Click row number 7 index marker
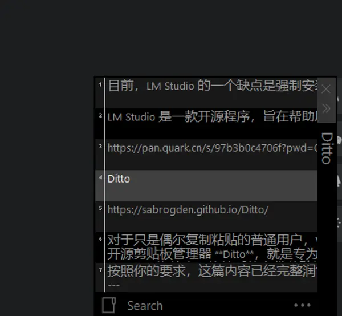The height and width of the screenshot is (316, 342). tap(100, 270)
